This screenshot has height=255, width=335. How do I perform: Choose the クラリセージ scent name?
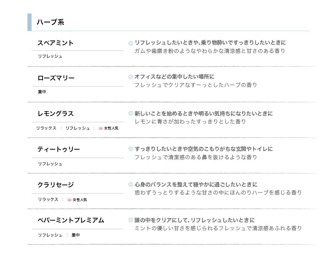pos(55,185)
